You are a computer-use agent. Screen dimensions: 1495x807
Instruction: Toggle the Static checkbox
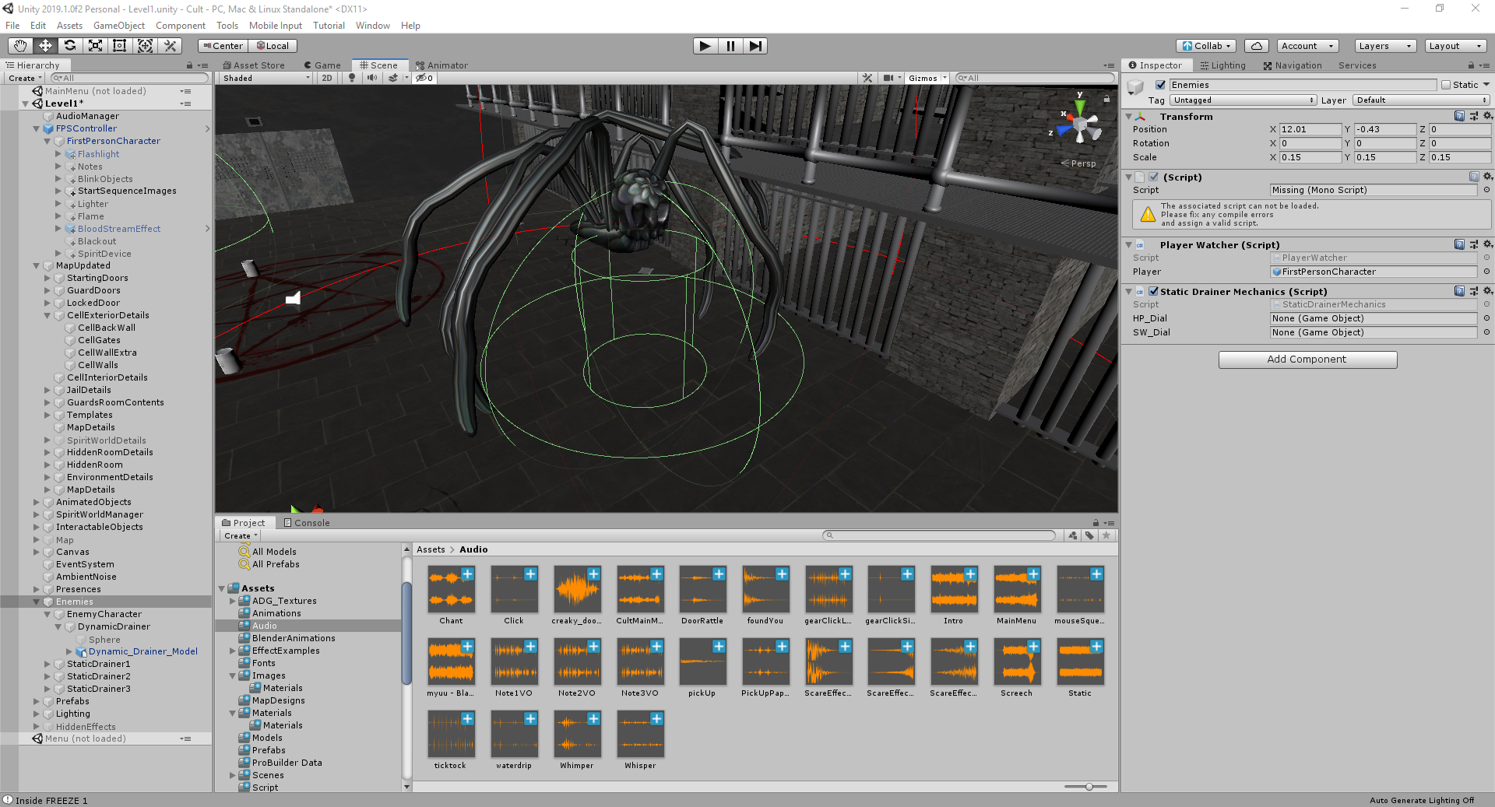[x=1446, y=85]
